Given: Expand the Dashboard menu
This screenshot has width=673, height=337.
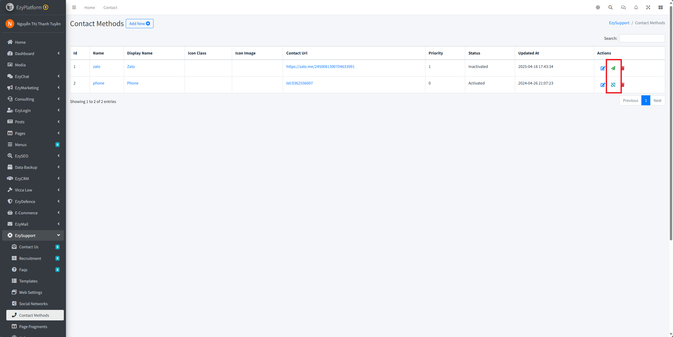Looking at the screenshot, I should 33,53.
